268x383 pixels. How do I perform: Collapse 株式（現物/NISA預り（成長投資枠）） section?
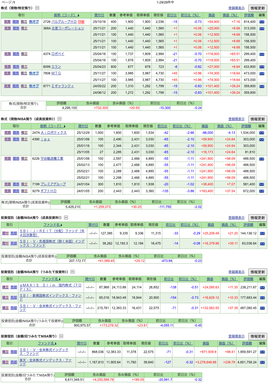click(60, 119)
